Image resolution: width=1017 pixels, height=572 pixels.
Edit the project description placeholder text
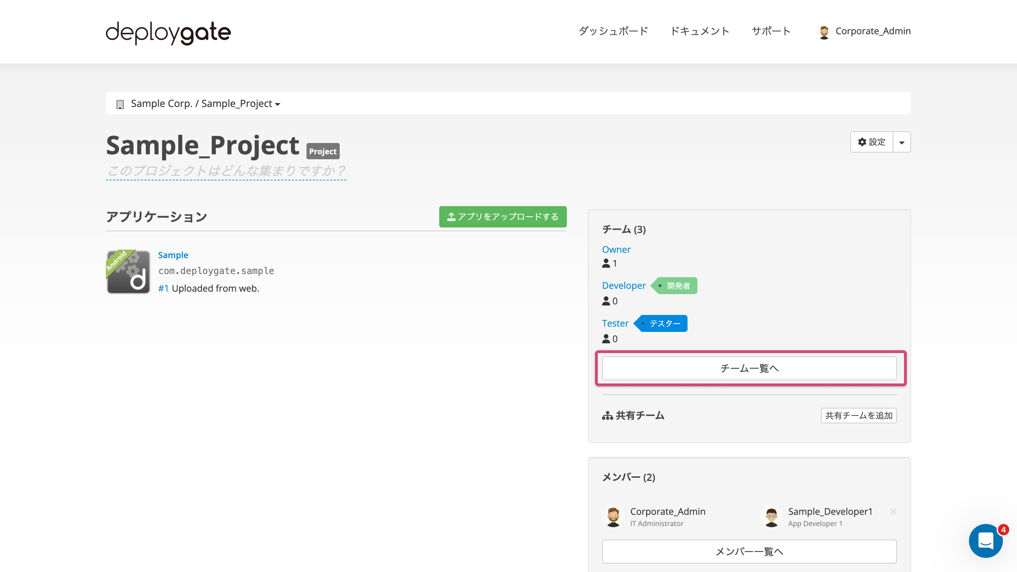click(x=226, y=171)
